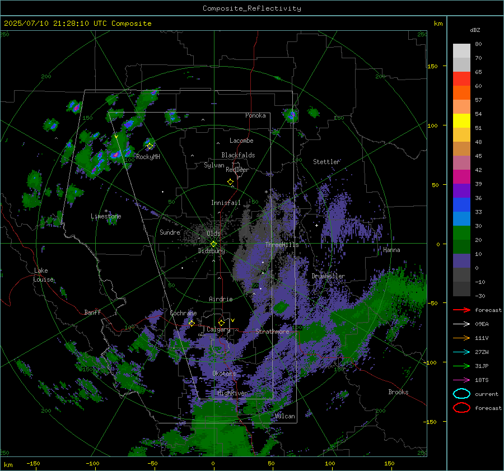Image resolution: width=504 pixels, height=471 pixels.
Task: Click the magenta 18TS arrow symbol
Action: coord(461,380)
